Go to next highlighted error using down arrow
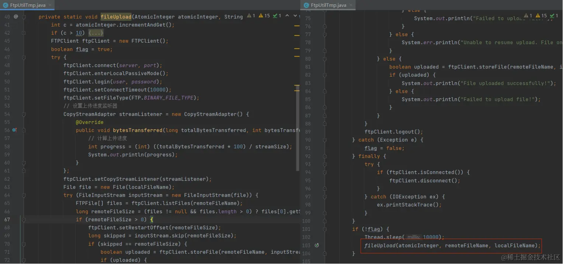This screenshot has width=563, height=264. point(296,16)
